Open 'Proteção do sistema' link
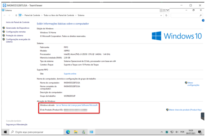This screenshot has width=206, height=136. pos(14,36)
